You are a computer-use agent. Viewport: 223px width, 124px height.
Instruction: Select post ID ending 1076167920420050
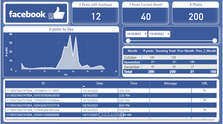click(x=33, y=95)
